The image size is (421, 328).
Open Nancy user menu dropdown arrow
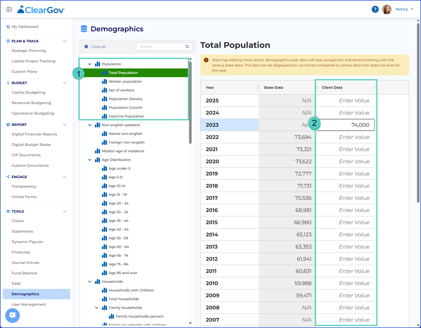click(412, 9)
